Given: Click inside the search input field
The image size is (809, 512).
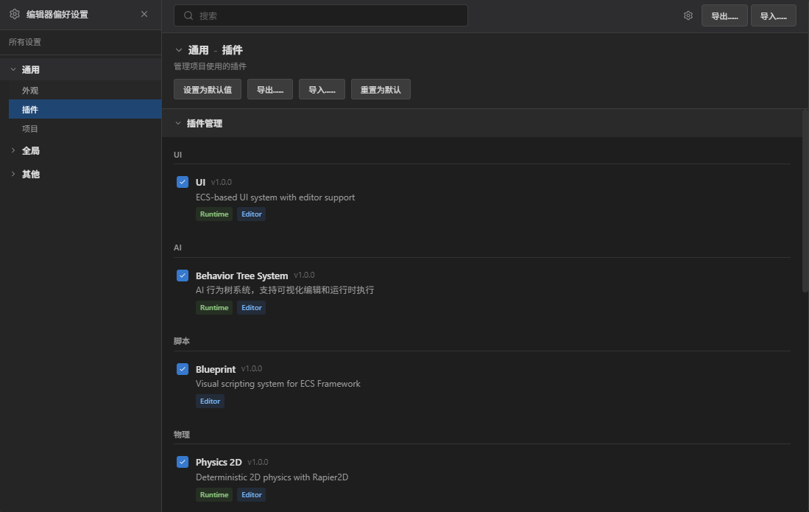Looking at the screenshot, I should [x=320, y=15].
